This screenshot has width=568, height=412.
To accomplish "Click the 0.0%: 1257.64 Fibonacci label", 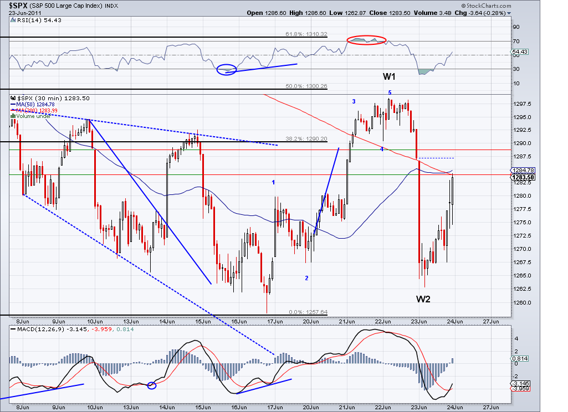I will coord(308,312).
